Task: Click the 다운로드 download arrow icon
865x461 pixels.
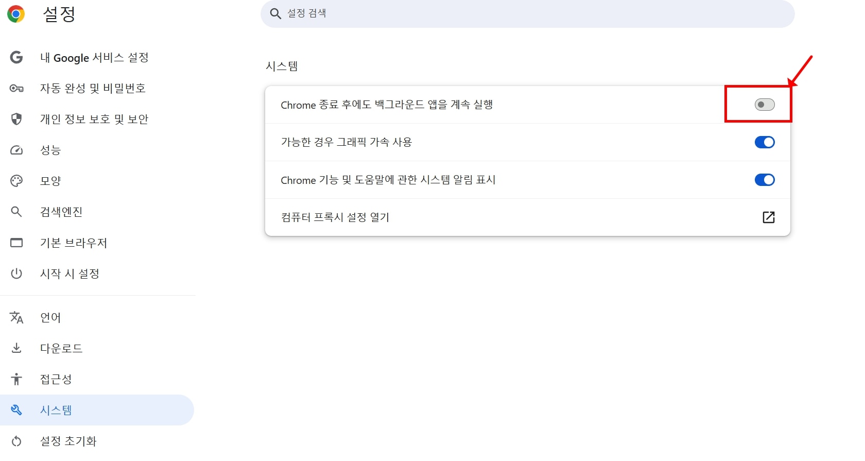Action: pos(16,348)
